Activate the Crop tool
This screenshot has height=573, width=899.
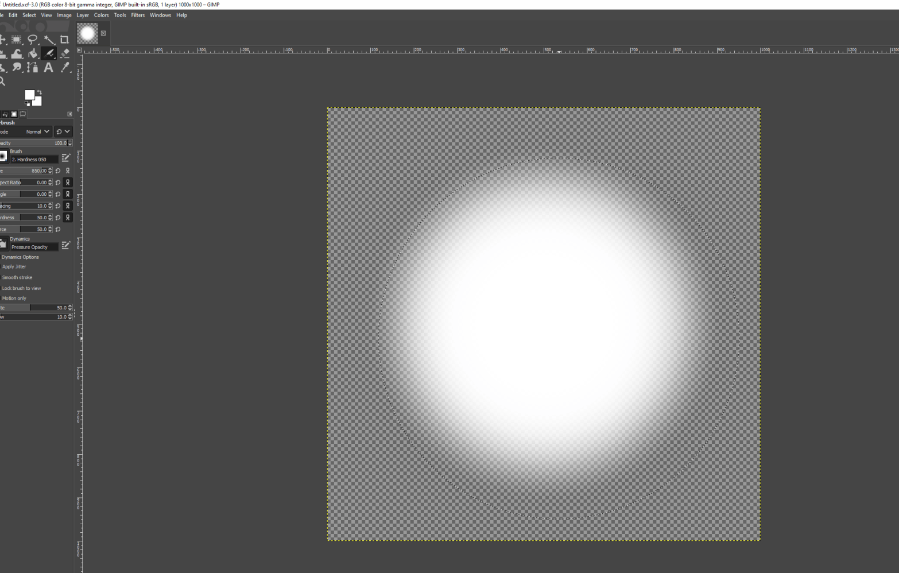(64, 40)
